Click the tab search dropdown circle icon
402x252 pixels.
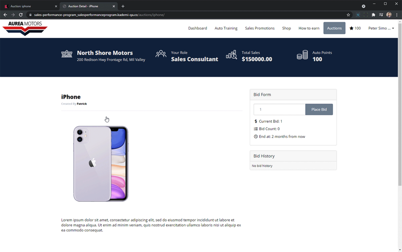[363, 6]
